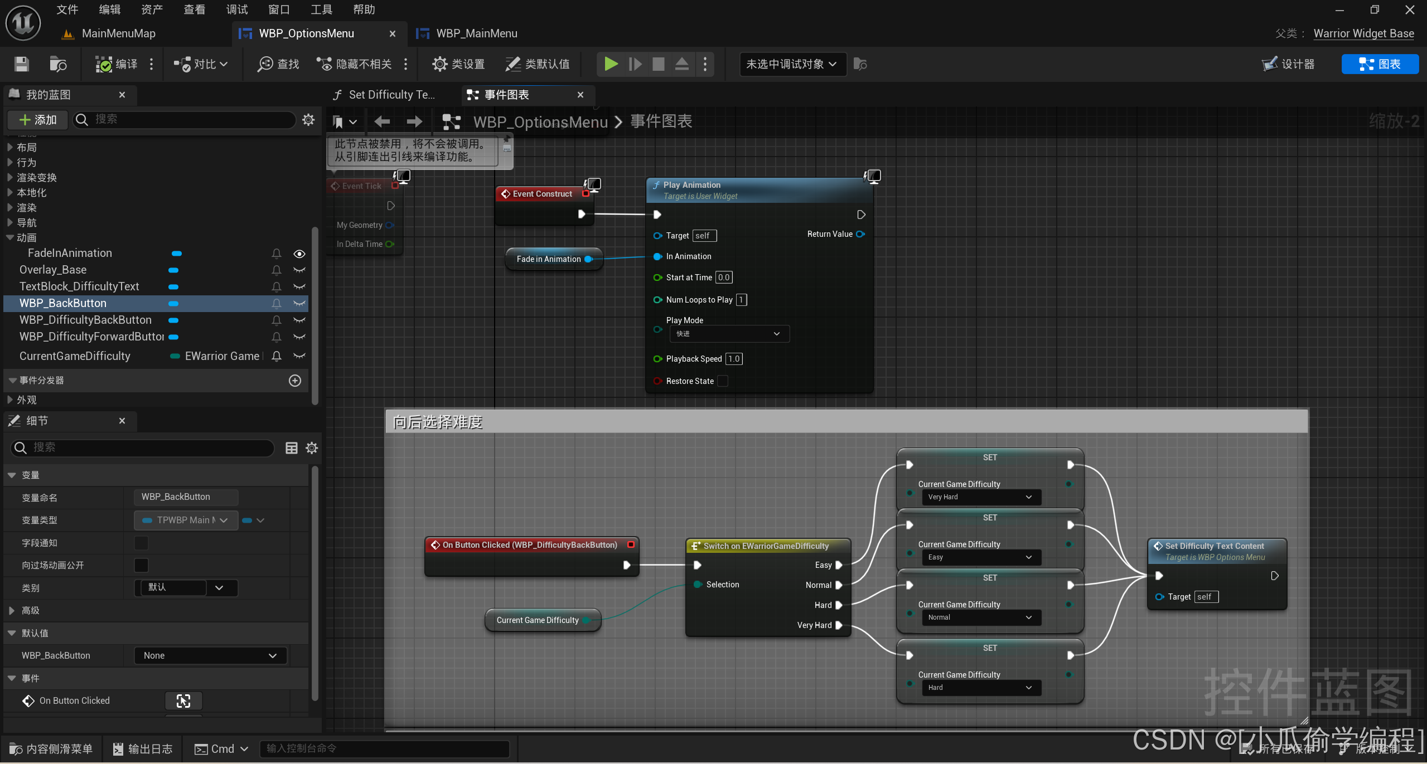This screenshot has width=1427, height=764.
Task: Add a new event dispatcher
Action: 295,380
